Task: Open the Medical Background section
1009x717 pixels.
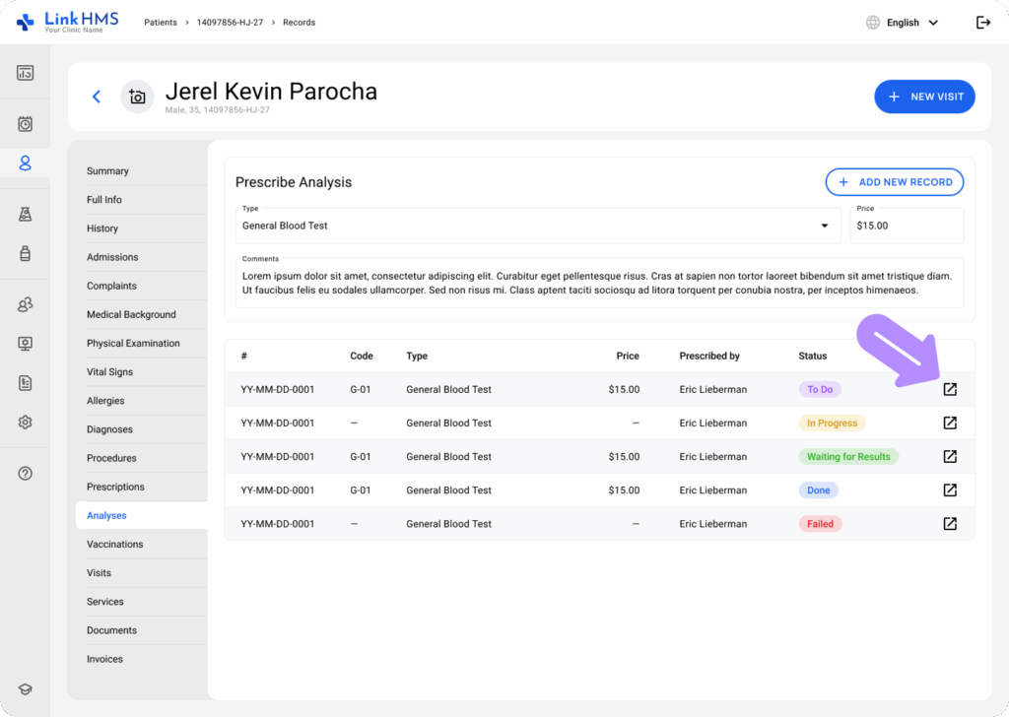Action: click(x=131, y=314)
